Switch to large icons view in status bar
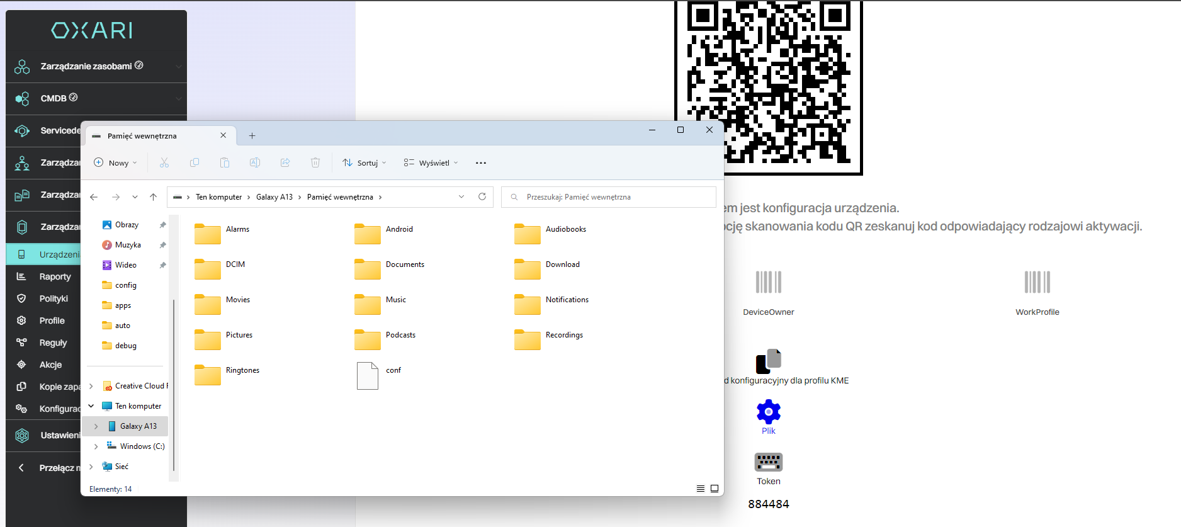Viewport: 1181px width, 527px height. coord(715,489)
